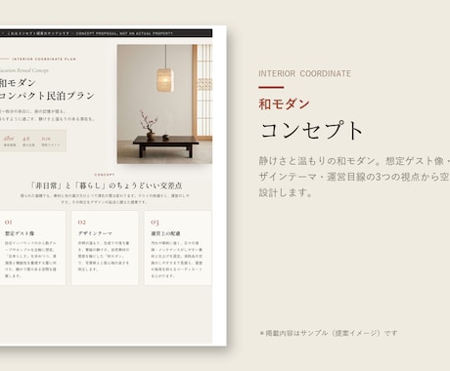Click the "Vacation Rental Concept" italic subtitle
This screenshot has width=450, height=371.
[x=24, y=70]
